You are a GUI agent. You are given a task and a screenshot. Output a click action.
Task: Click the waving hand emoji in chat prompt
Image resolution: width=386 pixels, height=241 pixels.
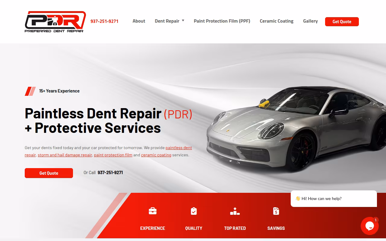[298, 199]
